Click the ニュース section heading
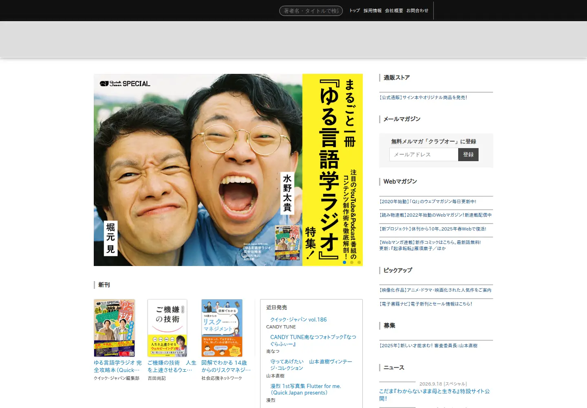 coord(394,368)
